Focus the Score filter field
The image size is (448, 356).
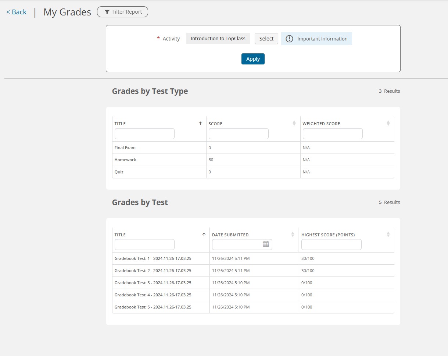pyautogui.click(x=239, y=134)
